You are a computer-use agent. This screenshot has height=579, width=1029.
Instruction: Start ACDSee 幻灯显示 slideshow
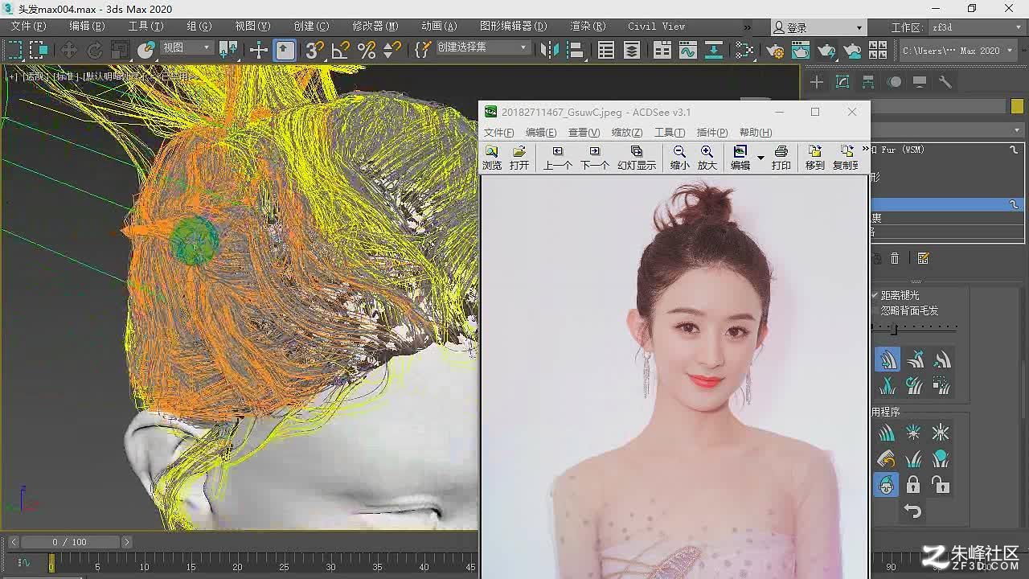click(637, 158)
